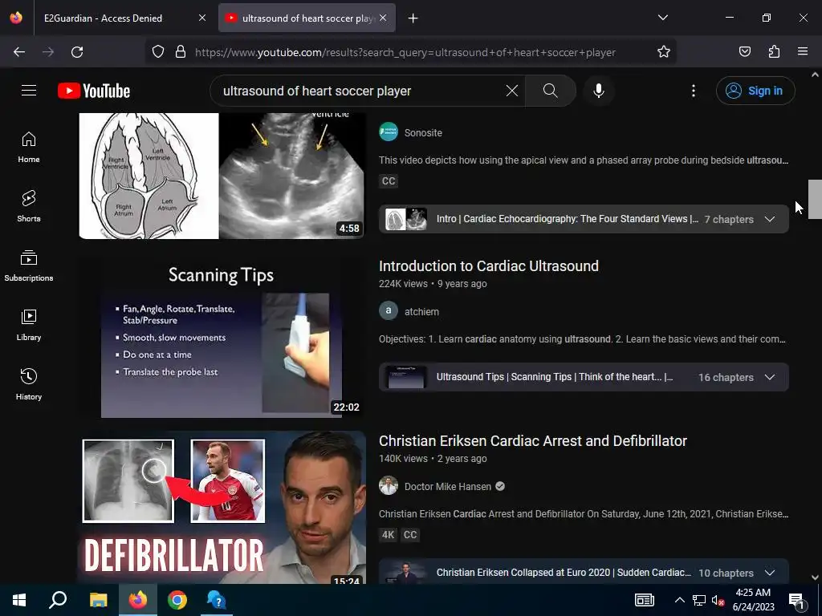Viewport: 822px width, 616px height.
Task: Open the Firefox extensions puzzle icon
Action: [x=774, y=51]
